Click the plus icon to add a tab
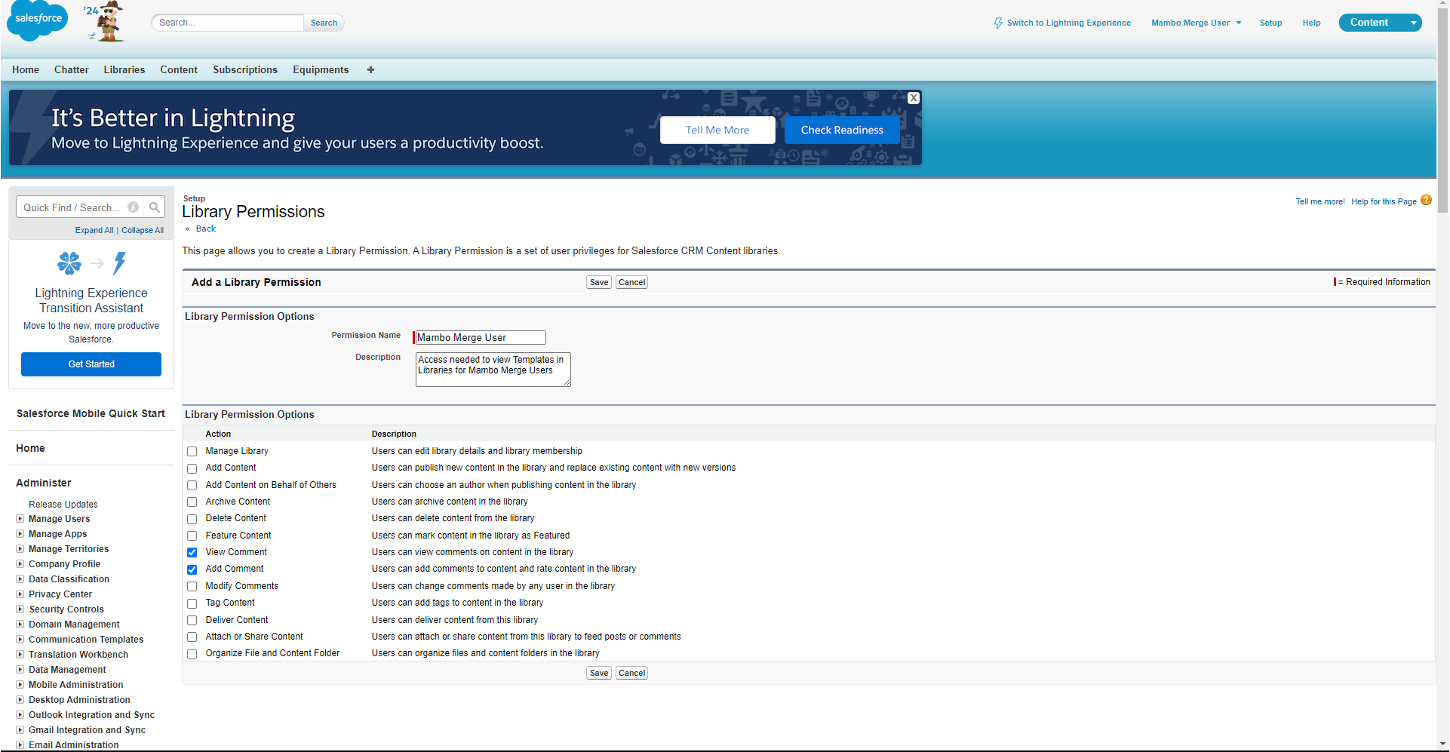Image resolution: width=1450 pixels, height=752 pixels. [370, 69]
